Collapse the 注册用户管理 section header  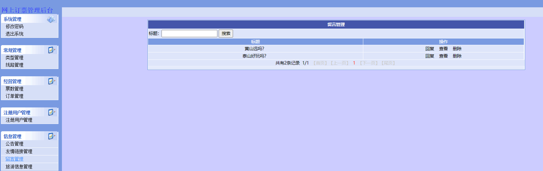coord(17,113)
